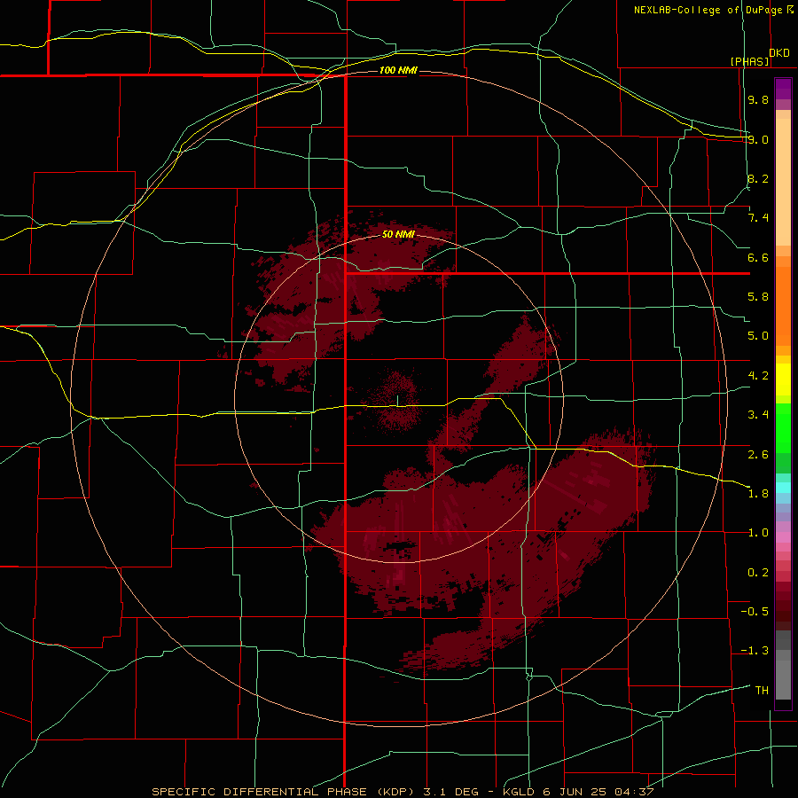Click the 2.6 value on the color scale
Screen dimensions: 798x798
point(758,455)
